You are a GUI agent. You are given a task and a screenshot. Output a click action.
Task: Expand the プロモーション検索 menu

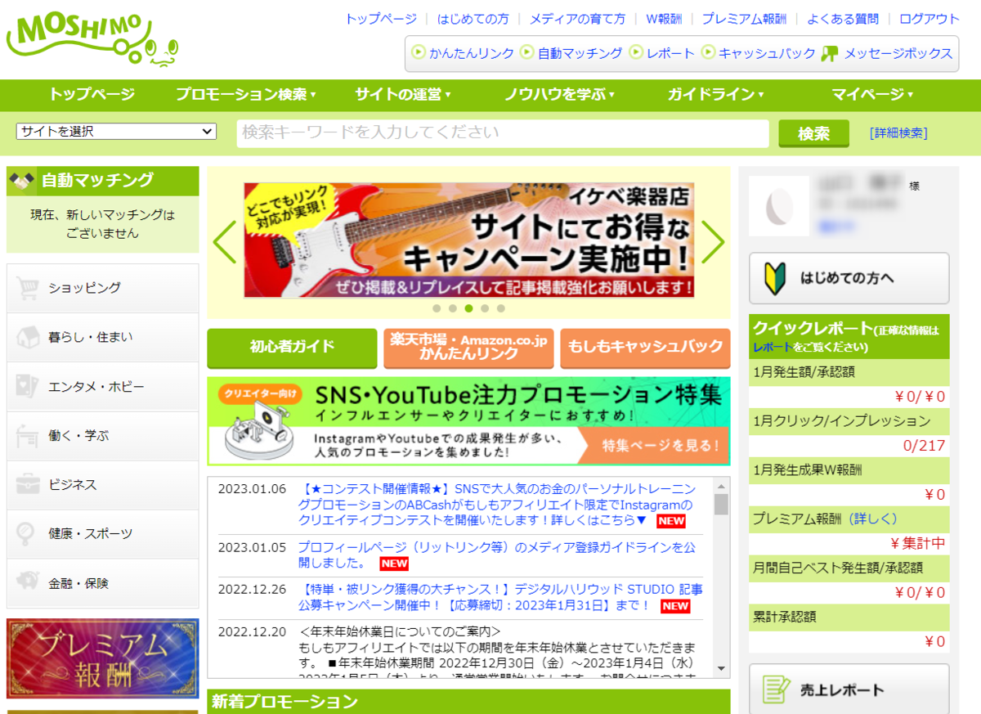click(245, 95)
